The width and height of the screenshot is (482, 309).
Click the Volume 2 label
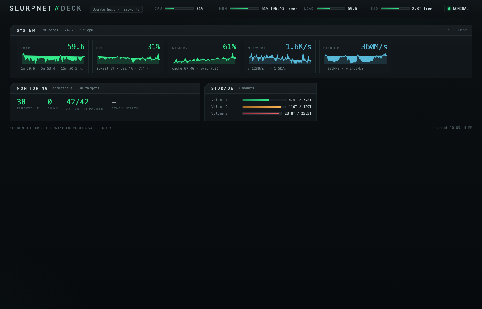coord(219,107)
